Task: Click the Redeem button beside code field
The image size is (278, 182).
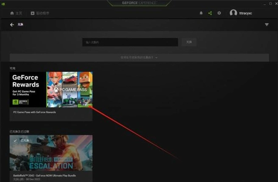Action: click(x=189, y=42)
